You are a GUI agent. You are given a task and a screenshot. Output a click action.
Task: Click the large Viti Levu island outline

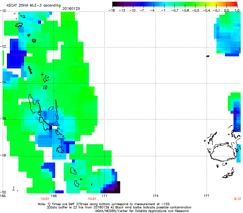pyautogui.click(x=223, y=152)
